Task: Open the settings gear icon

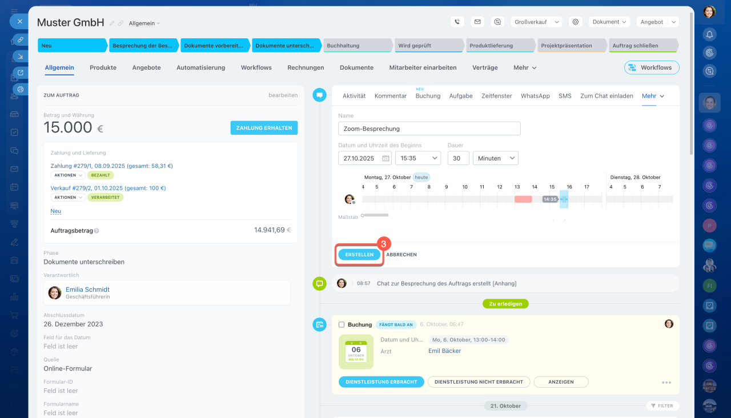Action: point(576,22)
